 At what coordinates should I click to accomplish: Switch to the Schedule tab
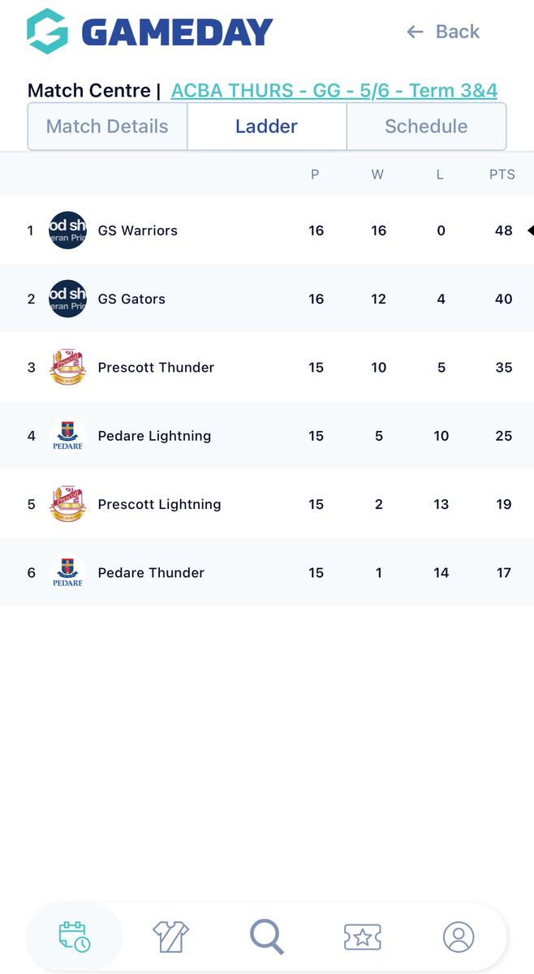pos(426,127)
